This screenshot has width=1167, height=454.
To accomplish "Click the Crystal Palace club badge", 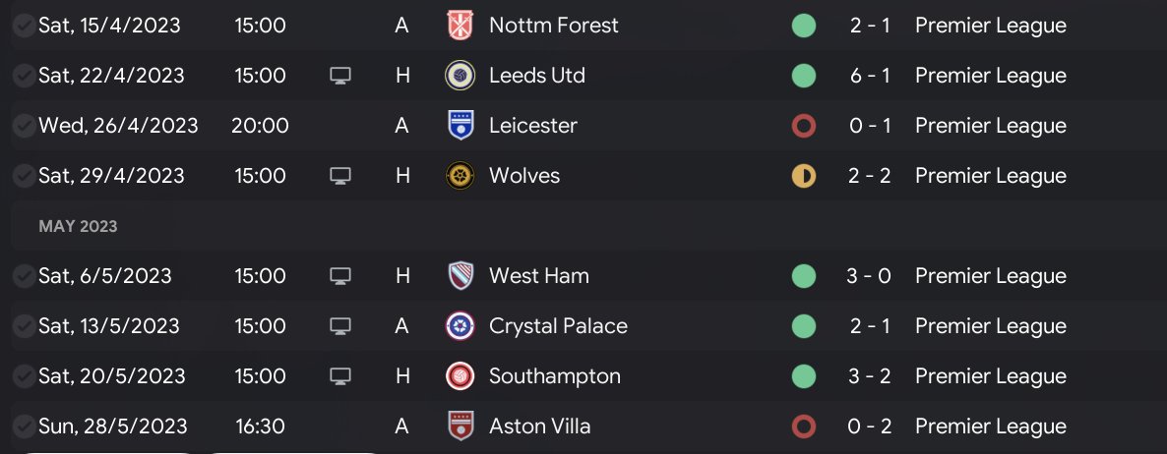I will tap(460, 326).
